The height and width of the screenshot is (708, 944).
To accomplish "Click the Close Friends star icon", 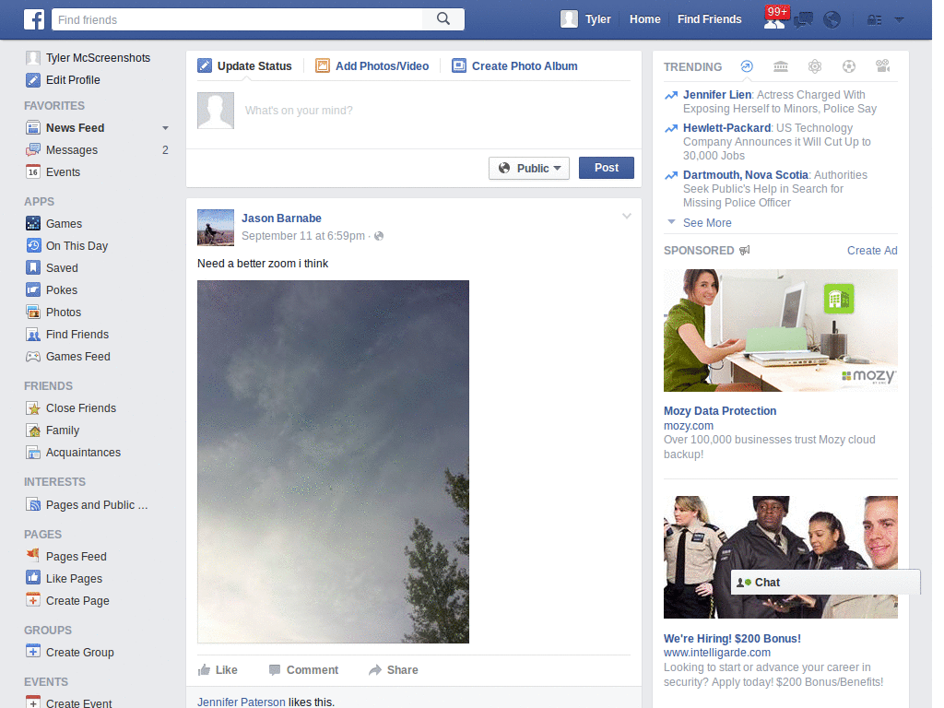I will coord(33,408).
